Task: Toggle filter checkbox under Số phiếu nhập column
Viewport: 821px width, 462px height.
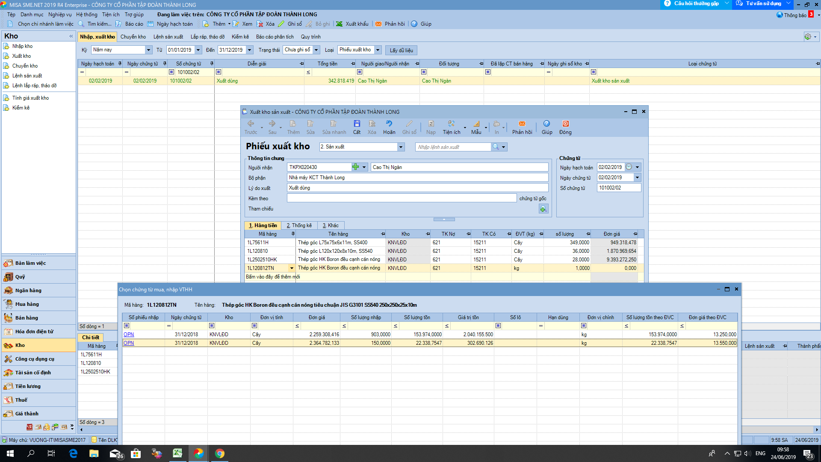Action: [127, 326]
